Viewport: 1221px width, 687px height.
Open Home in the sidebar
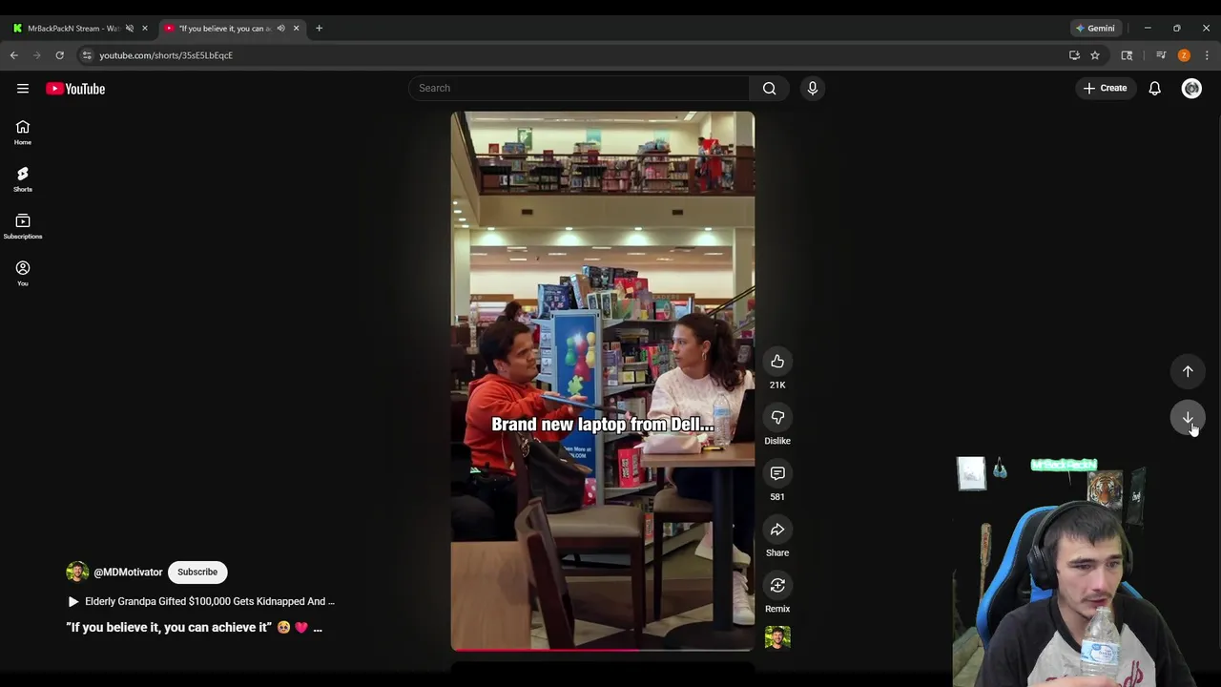pyautogui.click(x=23, y=133)
